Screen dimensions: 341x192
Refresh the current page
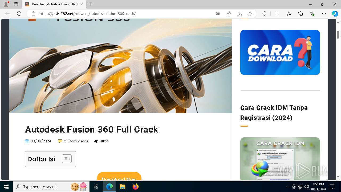[19, 14]
